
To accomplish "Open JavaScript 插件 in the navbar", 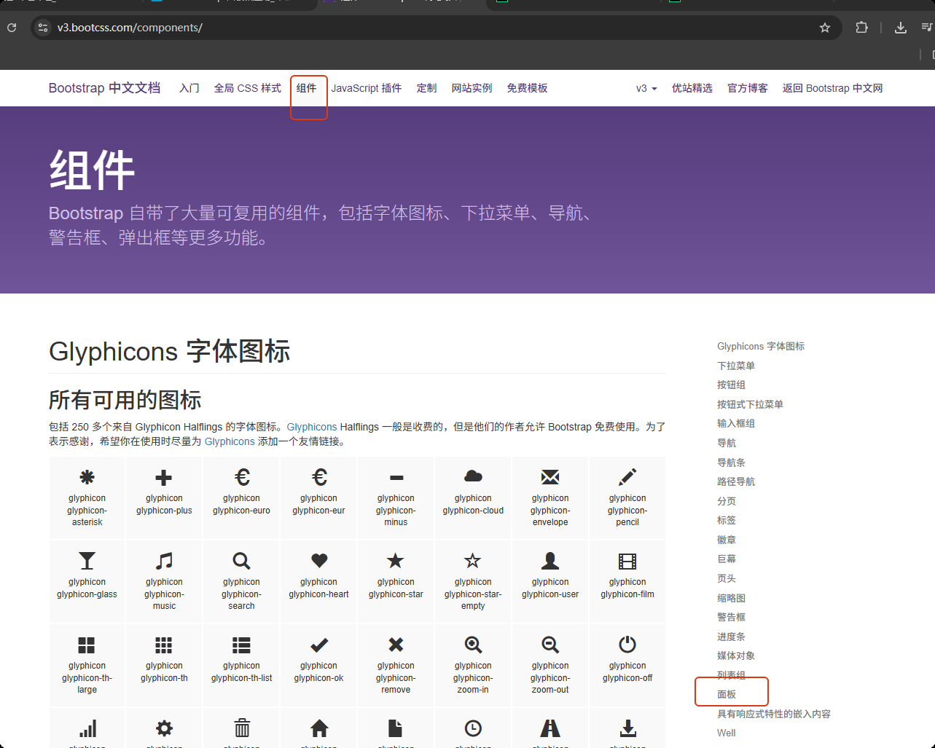I will 367,88.
